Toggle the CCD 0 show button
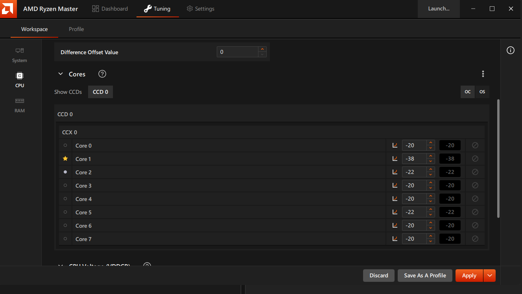The height and width of the screenshot is (294, 522). coord(100,92)
